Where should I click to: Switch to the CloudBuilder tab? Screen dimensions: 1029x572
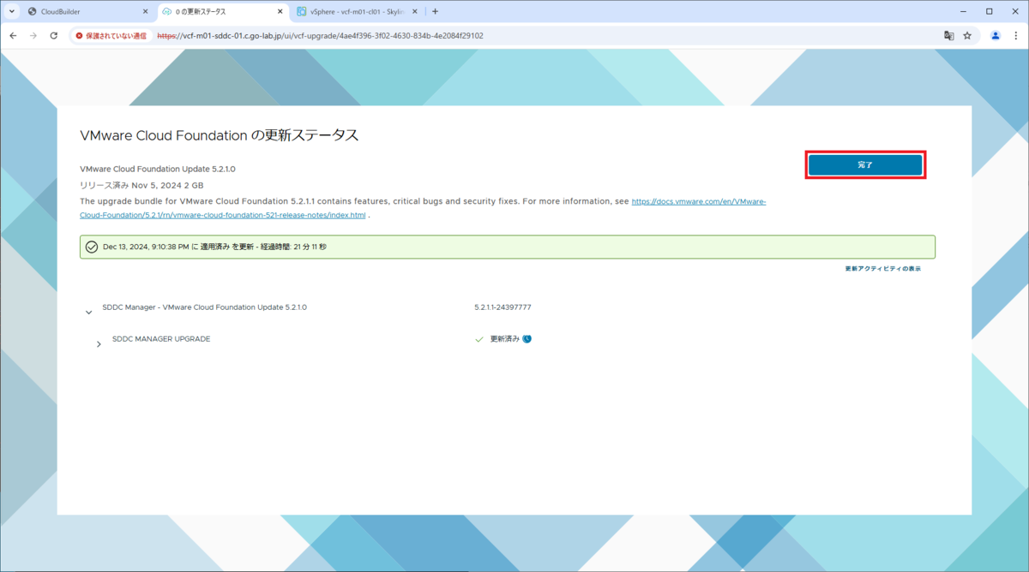[88, 12]
